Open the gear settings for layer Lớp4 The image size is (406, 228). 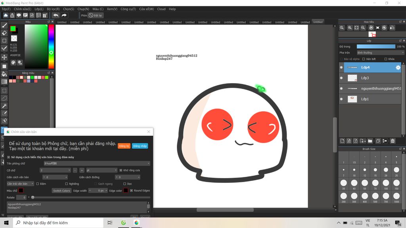pyautogui.click(x=398, y=67)
